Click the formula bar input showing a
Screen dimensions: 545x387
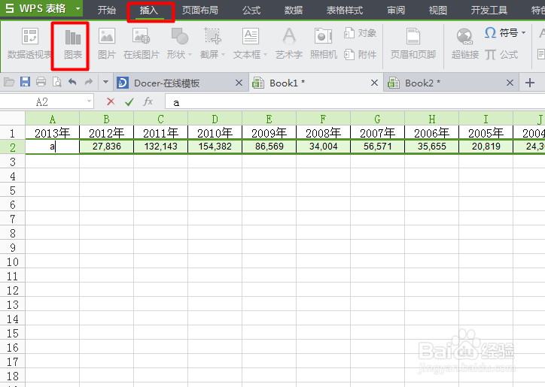click(x=355, y=102)
